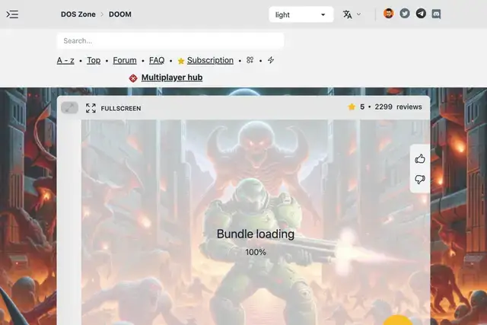
Task: Focus the Search input field
Action: click(170, 40)
